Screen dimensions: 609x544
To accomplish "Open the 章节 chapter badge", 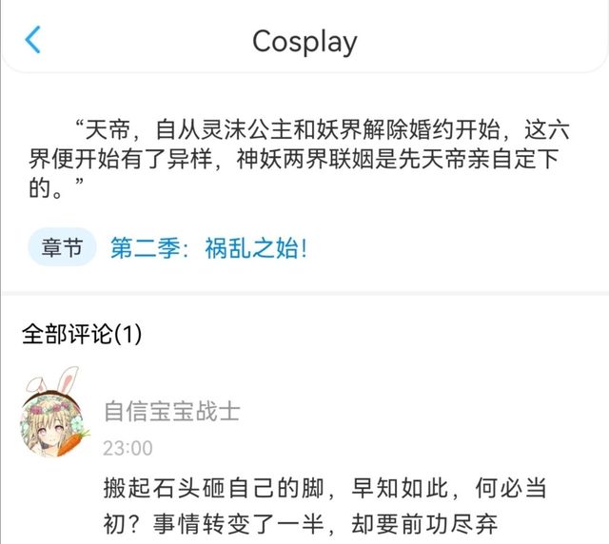I will click(62, 247).
